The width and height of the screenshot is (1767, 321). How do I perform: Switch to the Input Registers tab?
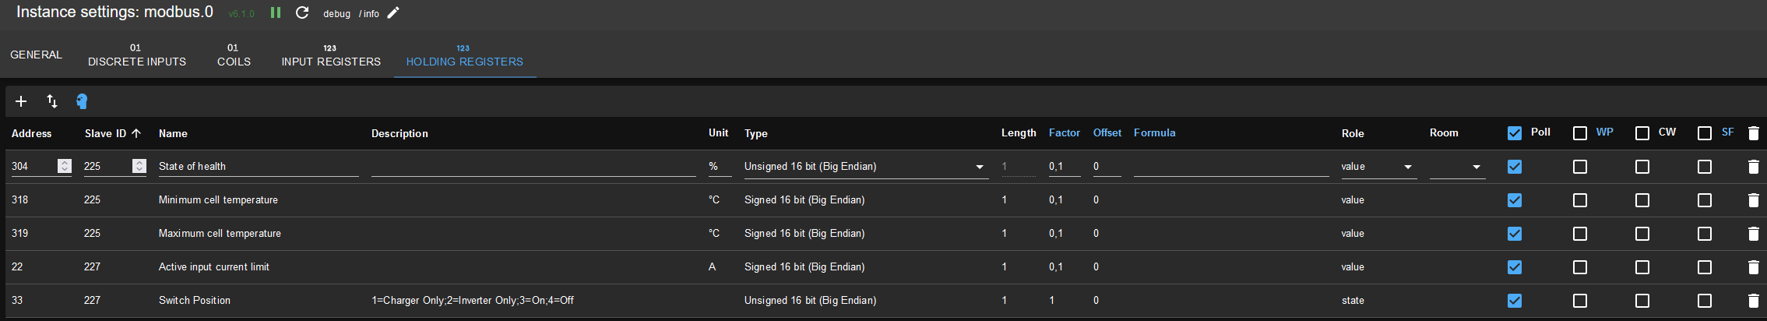(331, 55)
